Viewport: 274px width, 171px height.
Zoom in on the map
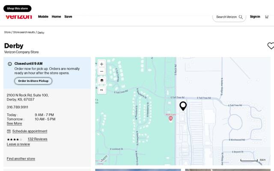[x=101, y=64]
